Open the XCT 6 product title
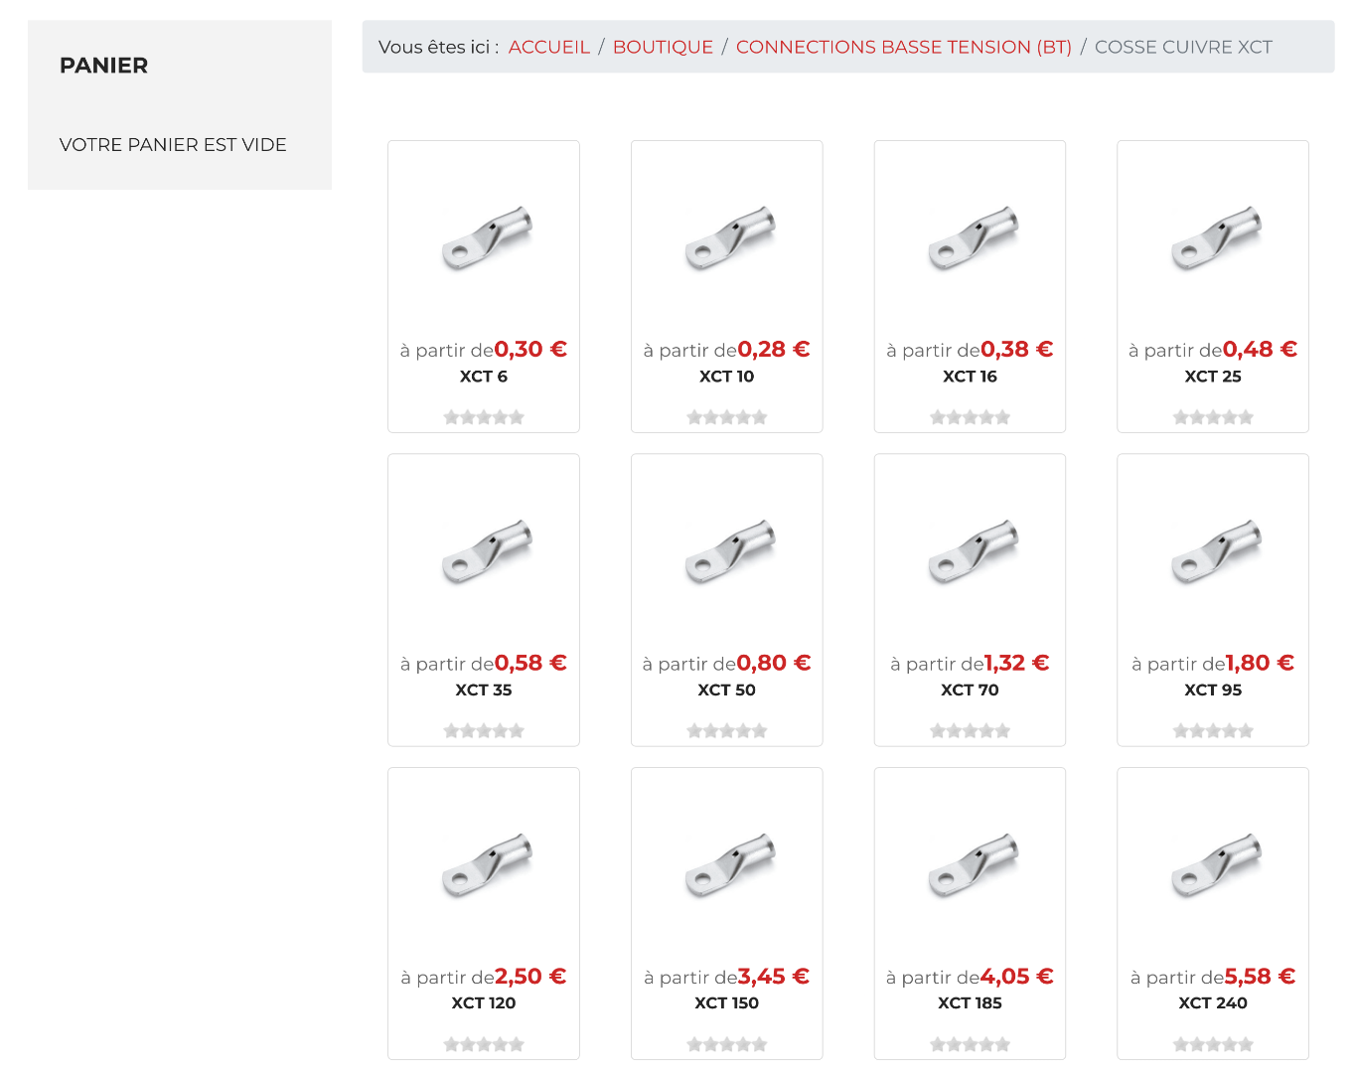 point(484,377)
